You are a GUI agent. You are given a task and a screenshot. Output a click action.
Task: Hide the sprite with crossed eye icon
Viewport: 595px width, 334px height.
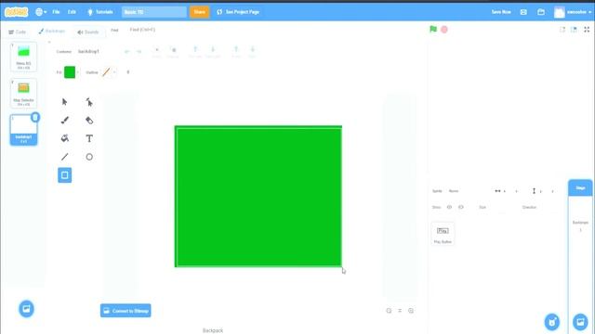click(461, 207)
